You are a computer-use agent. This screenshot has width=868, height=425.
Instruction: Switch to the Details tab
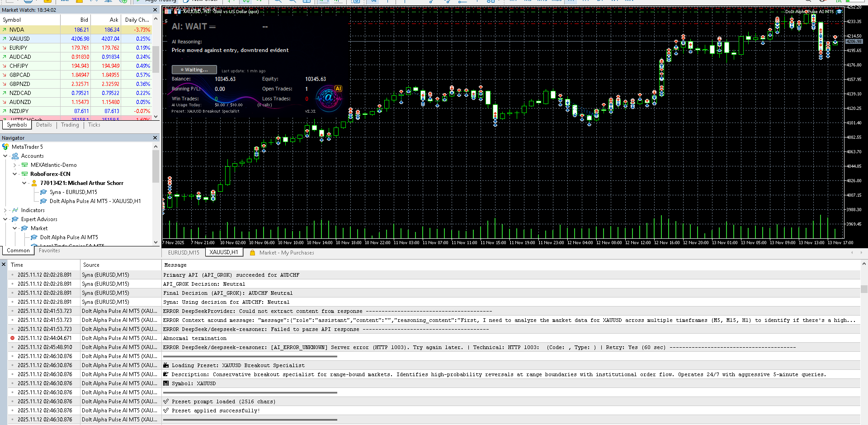pyautogui.click(x=44, y=125)
